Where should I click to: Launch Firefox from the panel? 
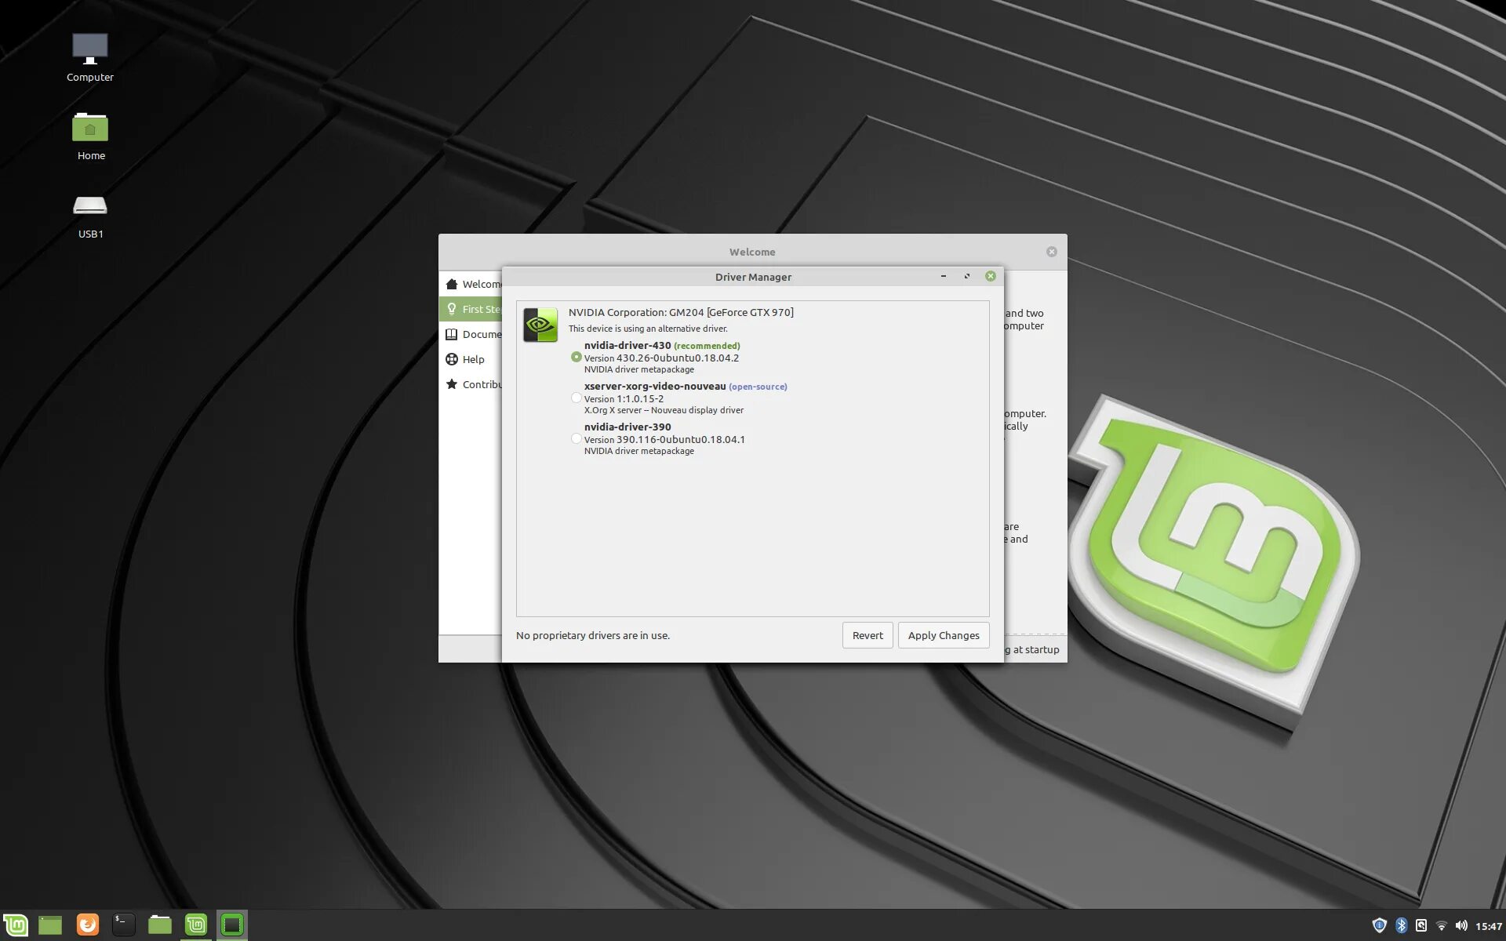coord(87,925)
